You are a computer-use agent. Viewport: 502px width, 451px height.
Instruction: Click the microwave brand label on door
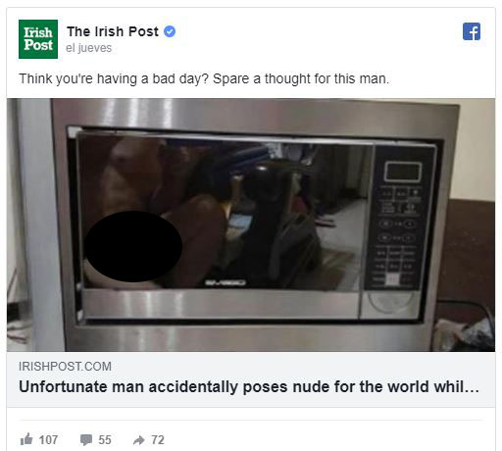tap(226, 282)
